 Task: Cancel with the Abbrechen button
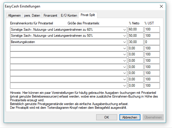[x=130, y=117]
